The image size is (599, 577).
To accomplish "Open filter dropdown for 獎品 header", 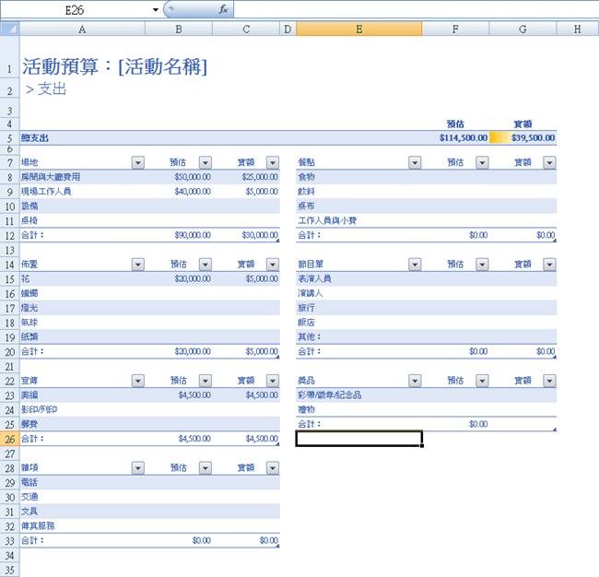I will point(415,381).
